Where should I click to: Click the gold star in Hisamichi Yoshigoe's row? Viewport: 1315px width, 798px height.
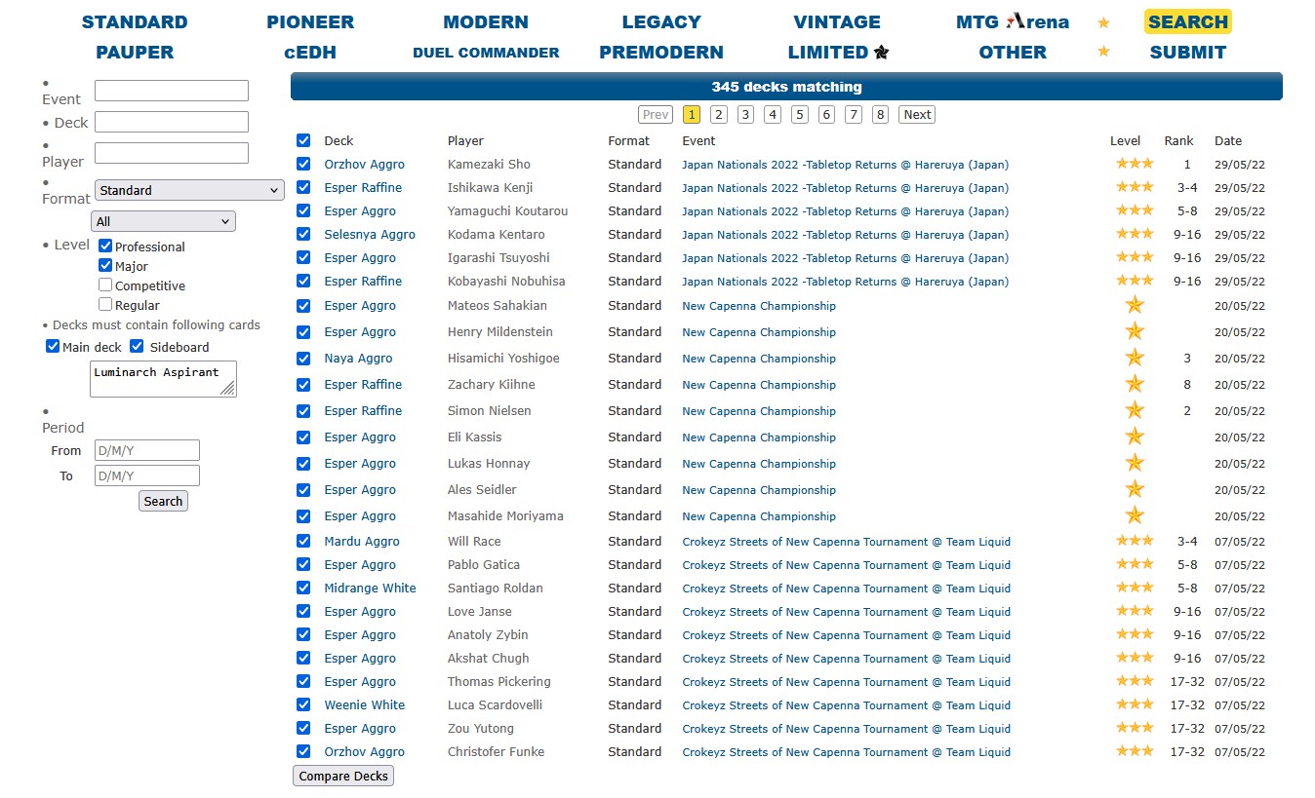[x=1135, y=358]
